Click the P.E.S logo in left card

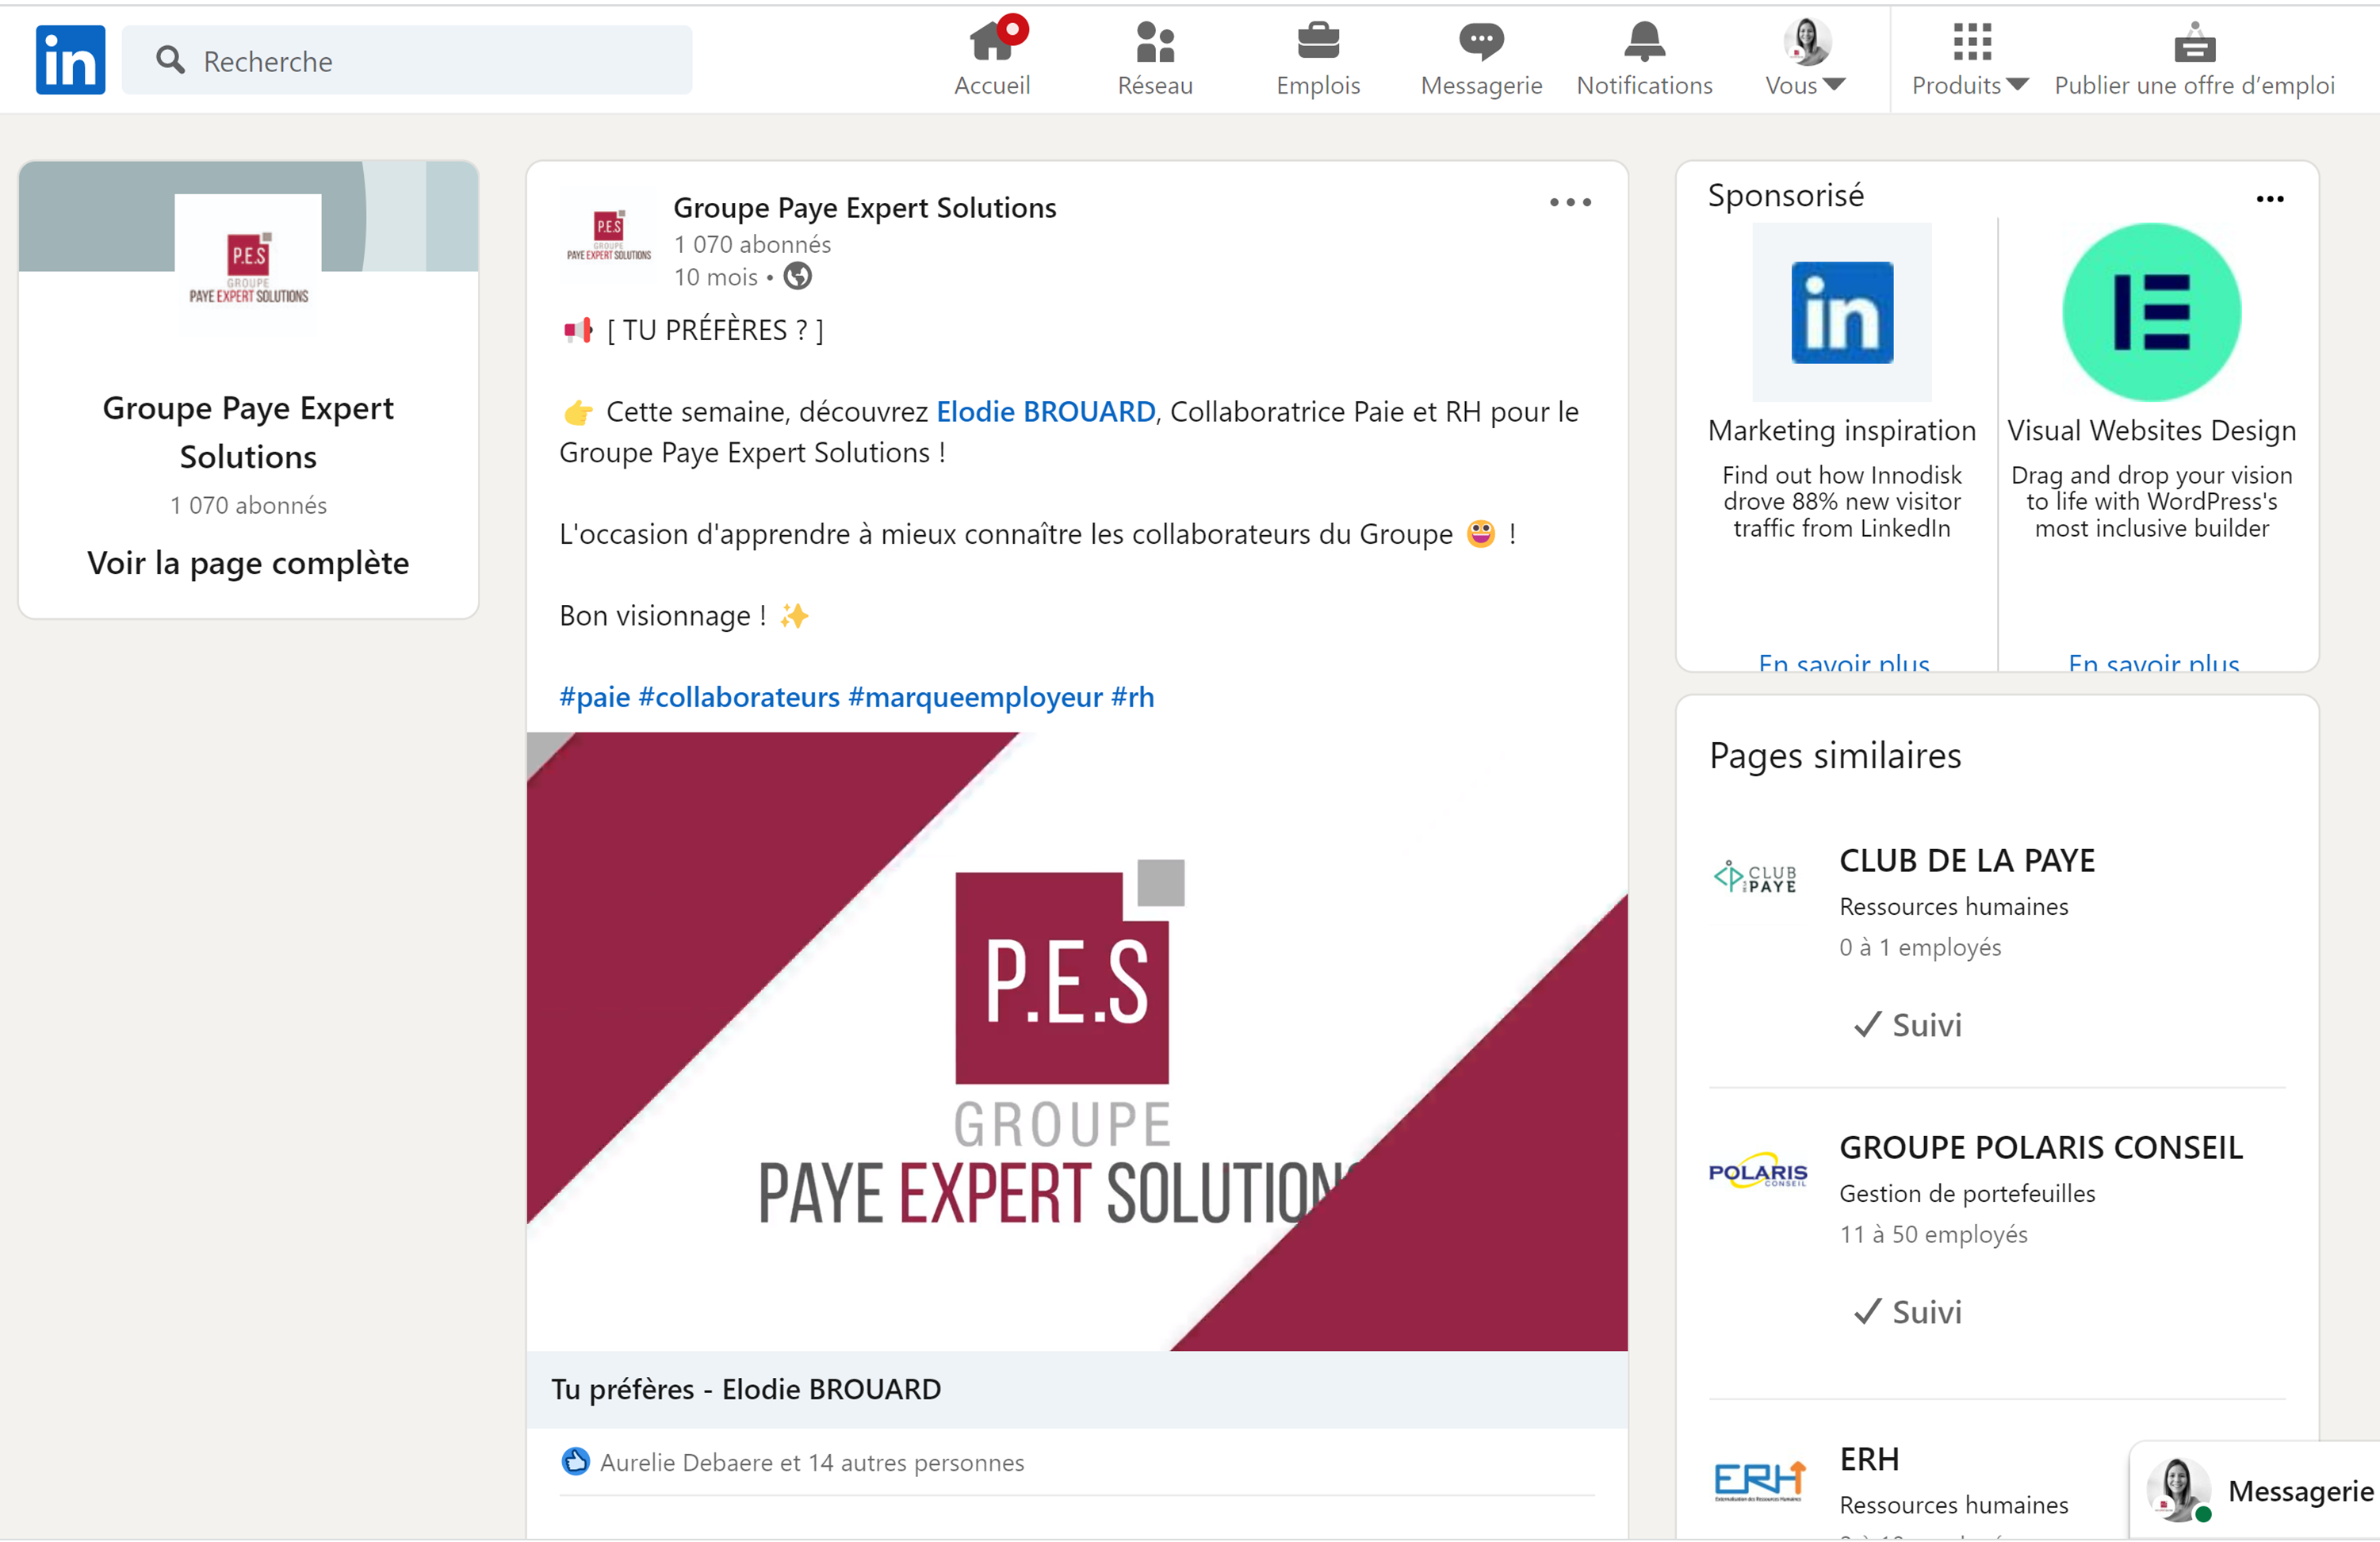pyautogui.click(x=248, y=267)
